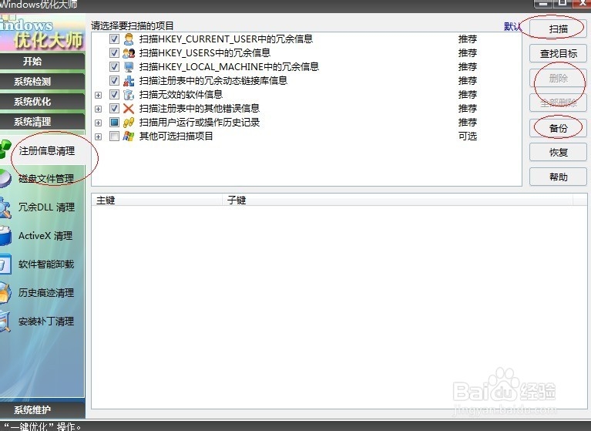
Task: Click the 查找目标 button
Action: (558, 53)
